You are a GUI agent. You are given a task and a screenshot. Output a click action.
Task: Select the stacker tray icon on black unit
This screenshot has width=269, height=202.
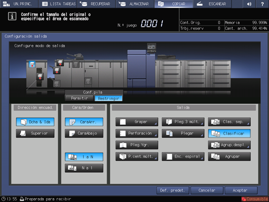coord(40,77)
